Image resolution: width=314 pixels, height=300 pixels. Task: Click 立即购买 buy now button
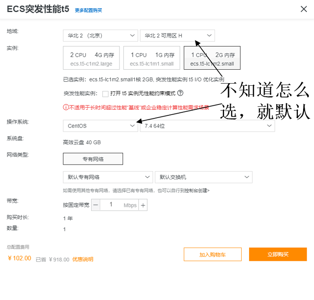(278, 254)
